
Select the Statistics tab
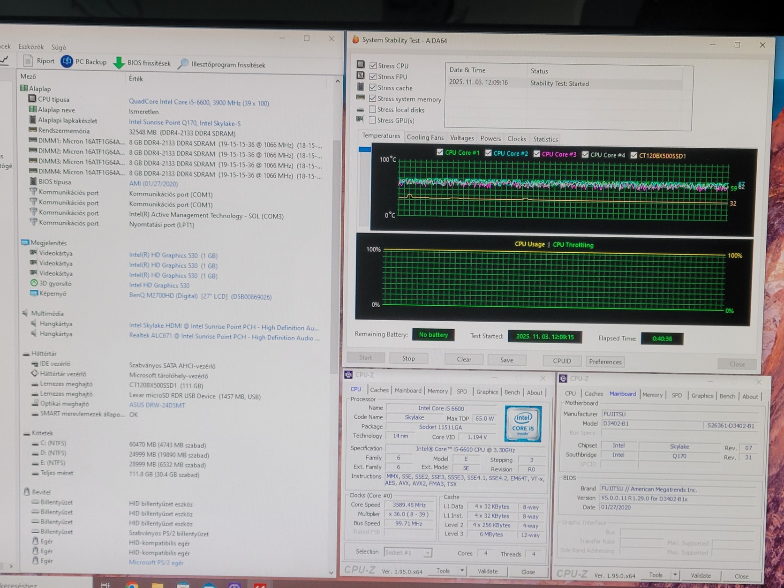(545, 139)
